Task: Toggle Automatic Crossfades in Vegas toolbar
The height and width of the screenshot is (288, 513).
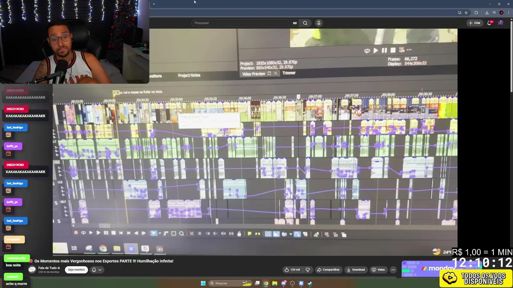Action: [276, 234]
